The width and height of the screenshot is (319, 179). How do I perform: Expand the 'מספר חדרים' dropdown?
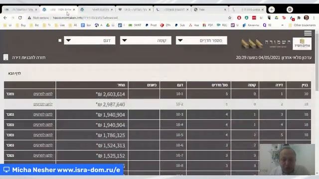(201, 40)
